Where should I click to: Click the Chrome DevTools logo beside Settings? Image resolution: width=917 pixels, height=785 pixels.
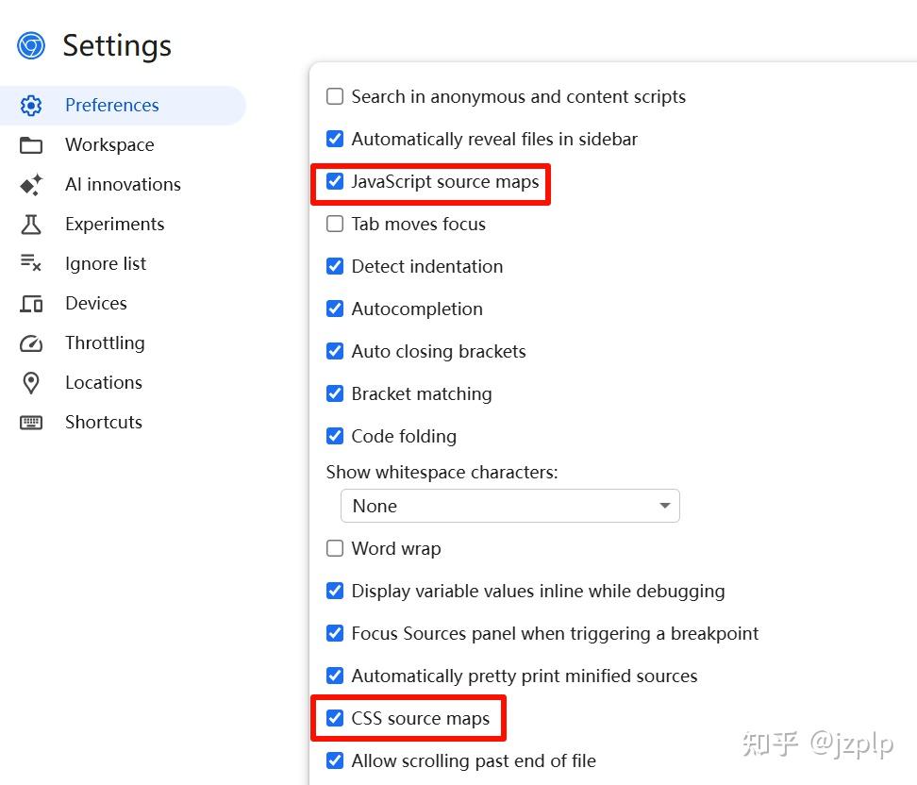pyautogui.click(x=31, y=45)
